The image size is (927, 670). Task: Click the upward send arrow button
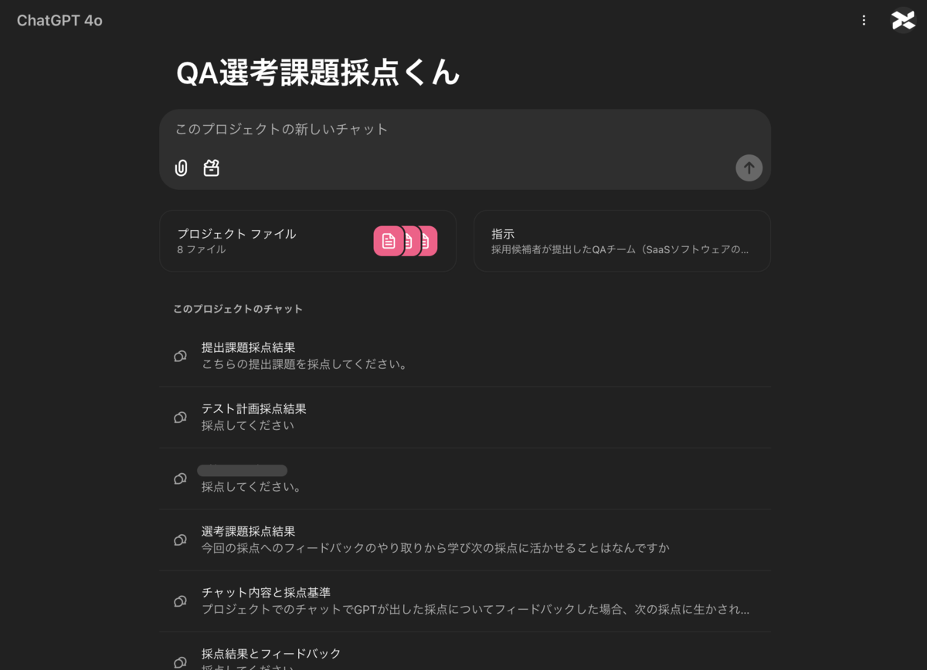(x=749, y=167)
